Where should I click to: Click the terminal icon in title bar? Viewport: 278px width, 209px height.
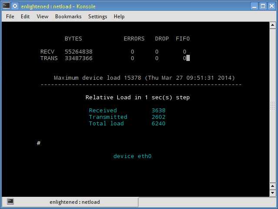(x=6, y=6)
